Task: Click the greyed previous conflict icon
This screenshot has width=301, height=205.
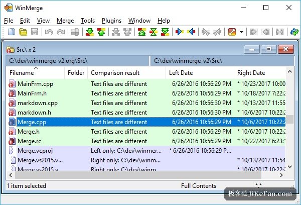Action: click(127, 32)
